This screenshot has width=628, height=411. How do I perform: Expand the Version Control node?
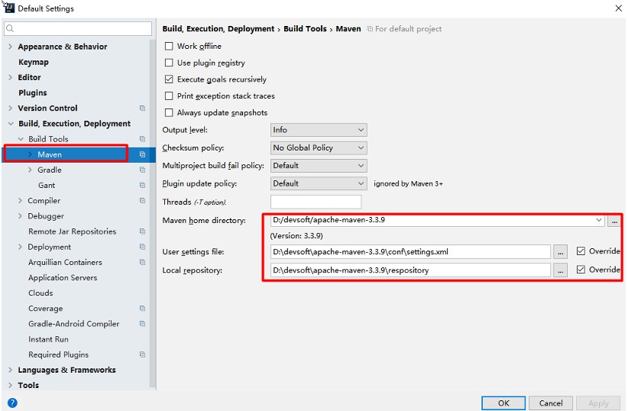point(11,108)
